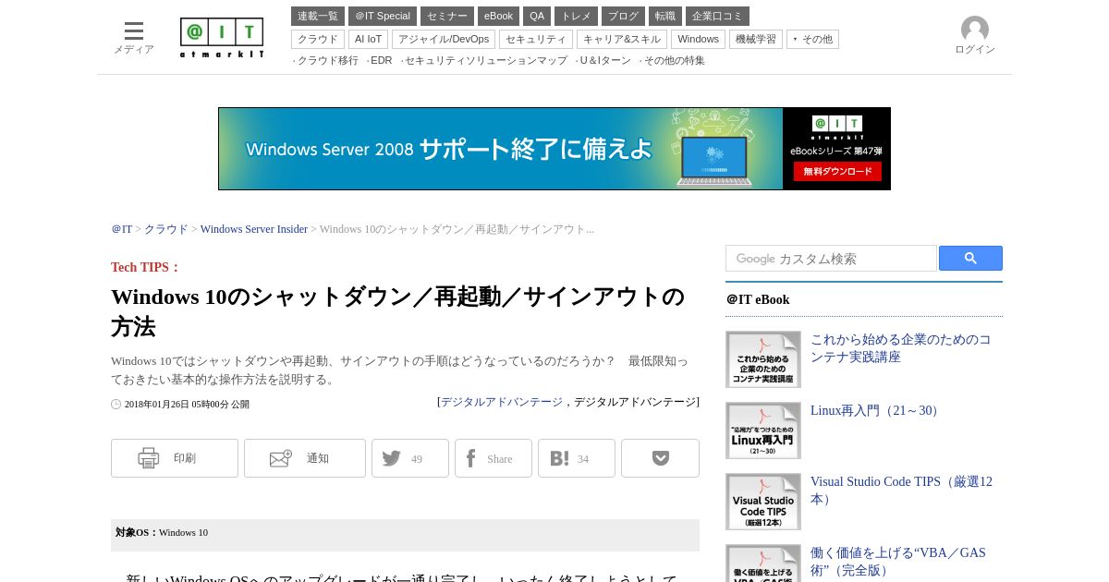
Task: Click the ＠IT eBook sidebar heading
Action: tap(758, 299)
